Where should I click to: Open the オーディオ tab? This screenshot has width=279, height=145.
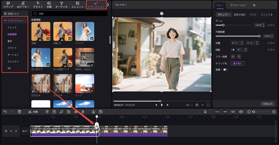coord(62,5)
